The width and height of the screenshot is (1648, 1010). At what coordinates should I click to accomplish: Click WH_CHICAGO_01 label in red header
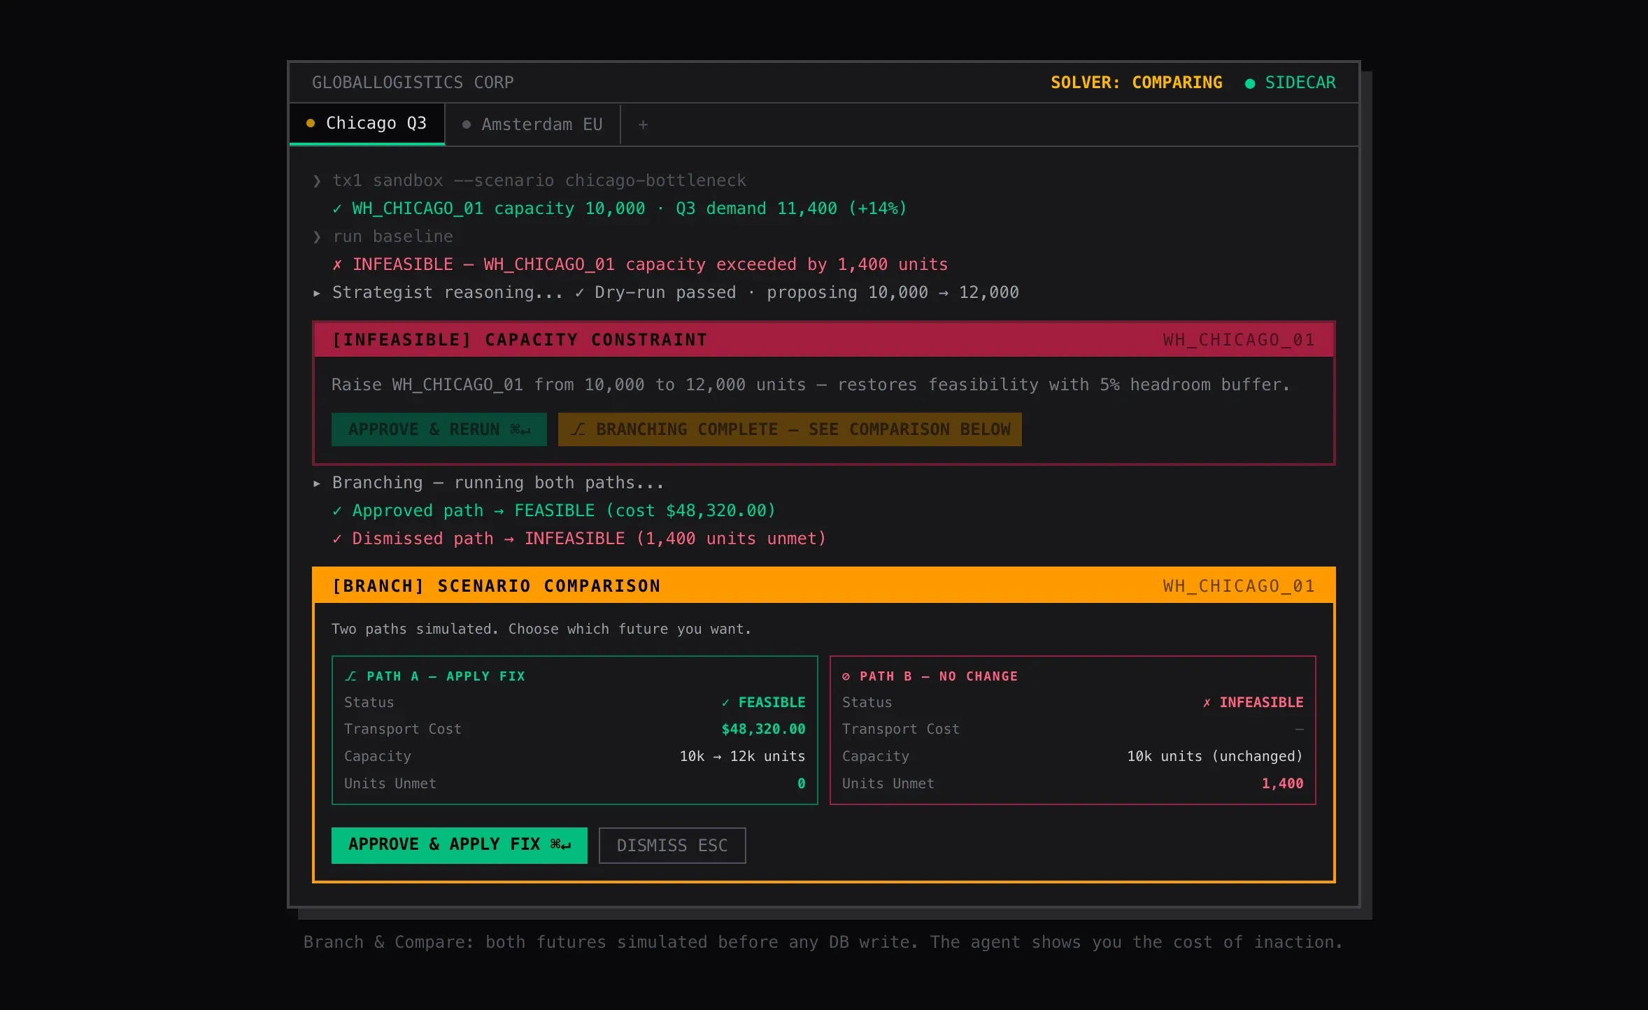(1239, 340)
